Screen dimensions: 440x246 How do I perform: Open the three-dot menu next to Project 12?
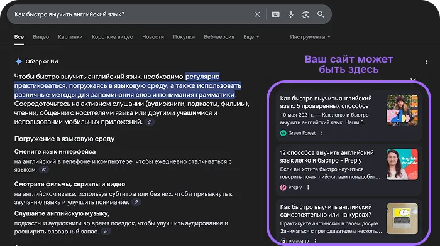click(316, 241)
